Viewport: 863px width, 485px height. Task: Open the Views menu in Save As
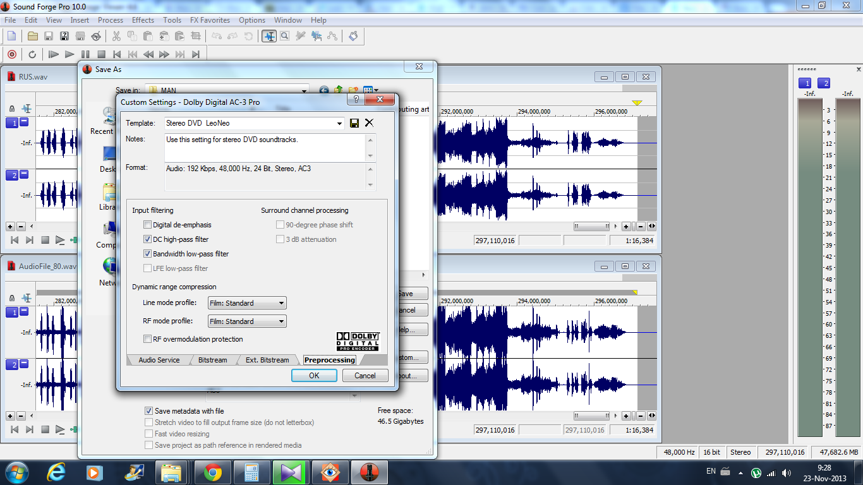tap(371, 91)
